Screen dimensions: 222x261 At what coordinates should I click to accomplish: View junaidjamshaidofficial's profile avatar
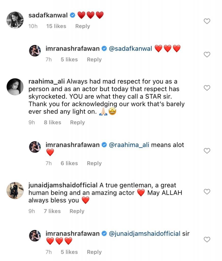[x=15, y=190]
